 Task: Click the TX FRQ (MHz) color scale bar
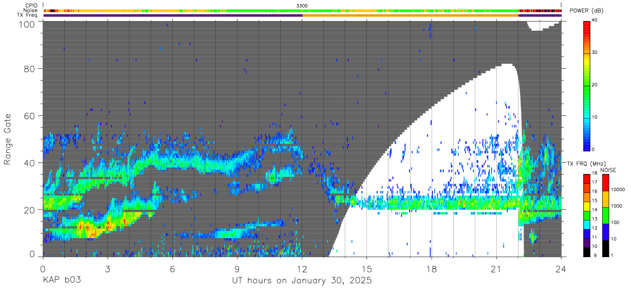pyautogui.click(x=587, y=215)
